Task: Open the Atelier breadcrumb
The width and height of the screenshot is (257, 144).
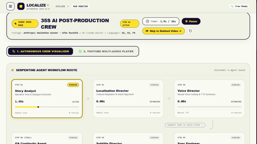Action: (60, 6)
